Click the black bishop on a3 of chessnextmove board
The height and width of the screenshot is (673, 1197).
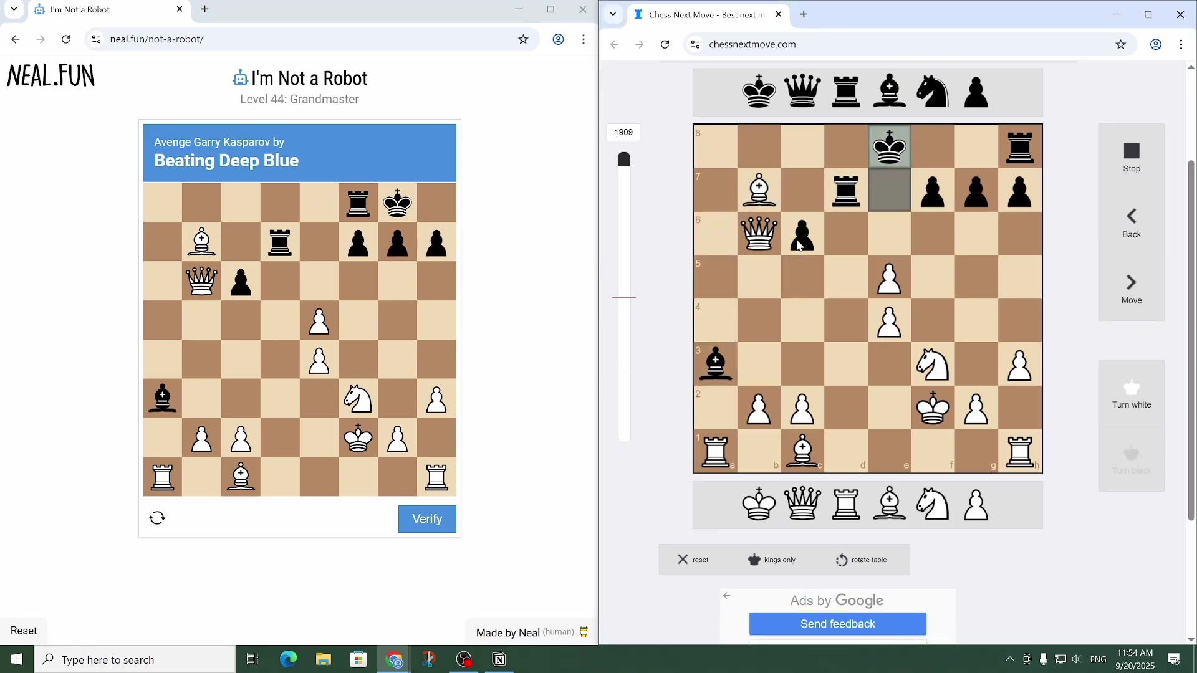pos(716,365)
